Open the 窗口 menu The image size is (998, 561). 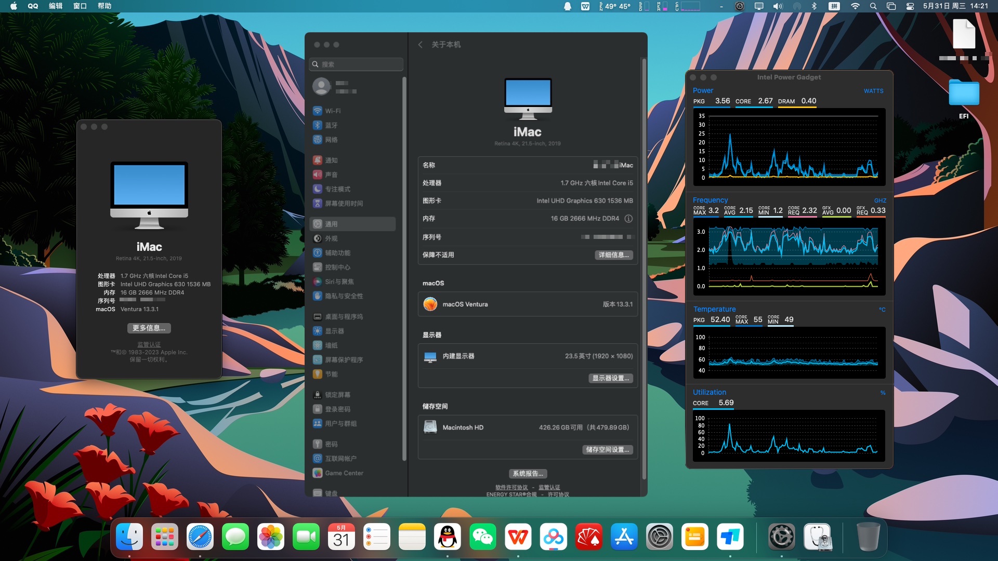click(x=80, y=6)
